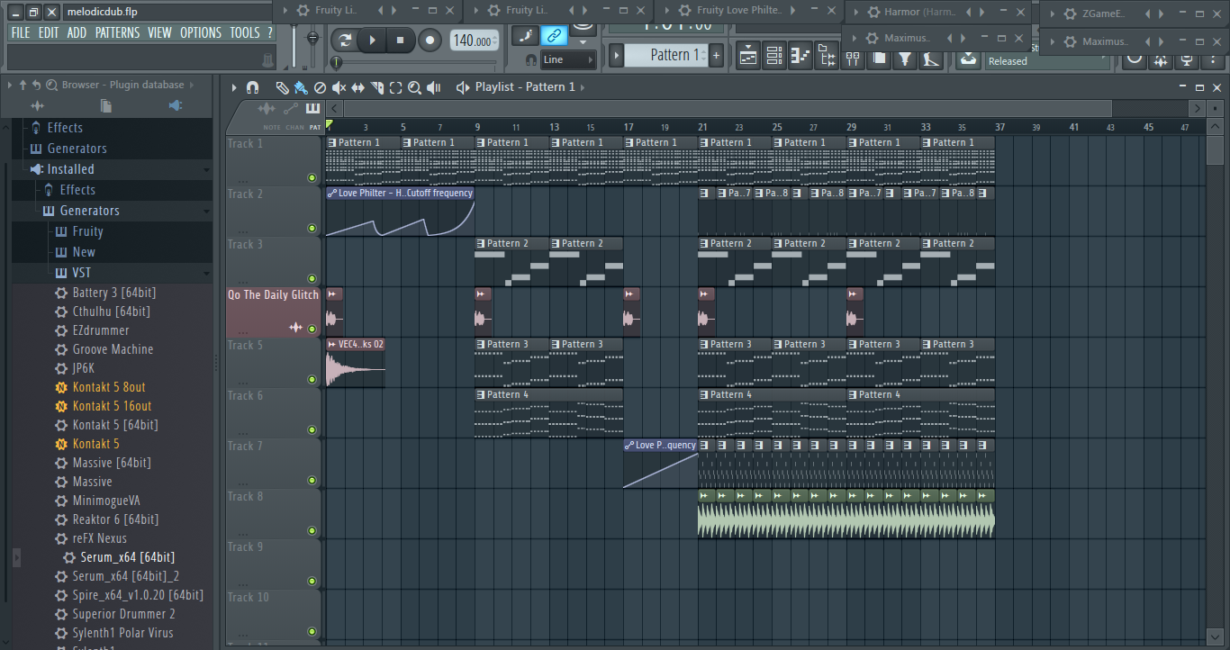Click the song position slider knob
Screen dimensions: 1230x650
pyautogui.click(x=336, y=62)
